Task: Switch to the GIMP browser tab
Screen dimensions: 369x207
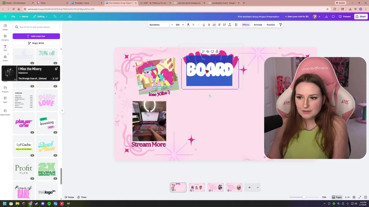Action: (155, 3)
